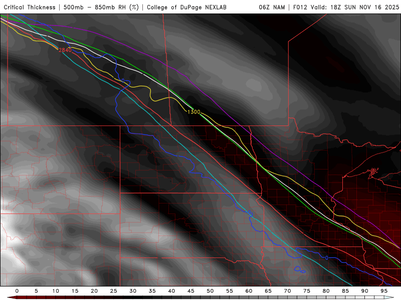
Task: Click the colorbar label '40'
Action: click(x=171, y=291)
